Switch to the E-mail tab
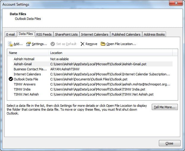This screenshot has height=151, width=185. (10, 34)
